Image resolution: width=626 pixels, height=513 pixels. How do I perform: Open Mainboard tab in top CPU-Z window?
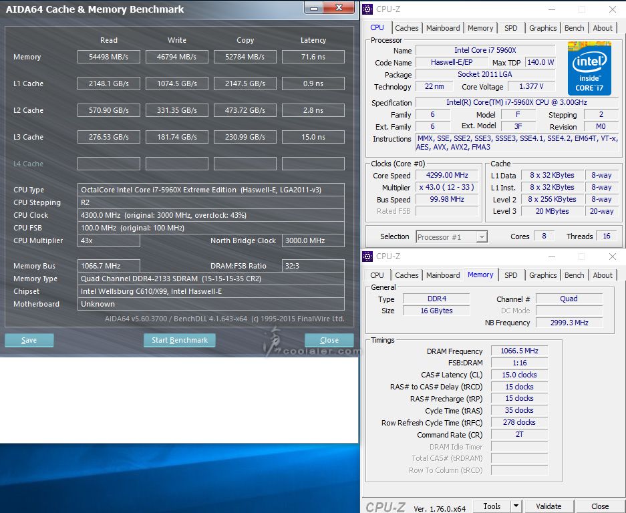443,28
